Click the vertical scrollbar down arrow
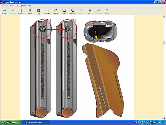Screen dimensions: 166x125 (x=164, y=118)
